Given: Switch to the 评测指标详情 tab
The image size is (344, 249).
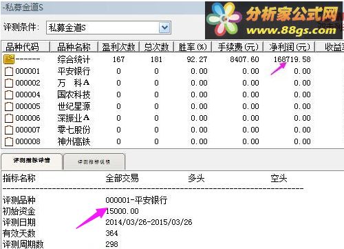Looking at the screenshot, I should 32,160.
